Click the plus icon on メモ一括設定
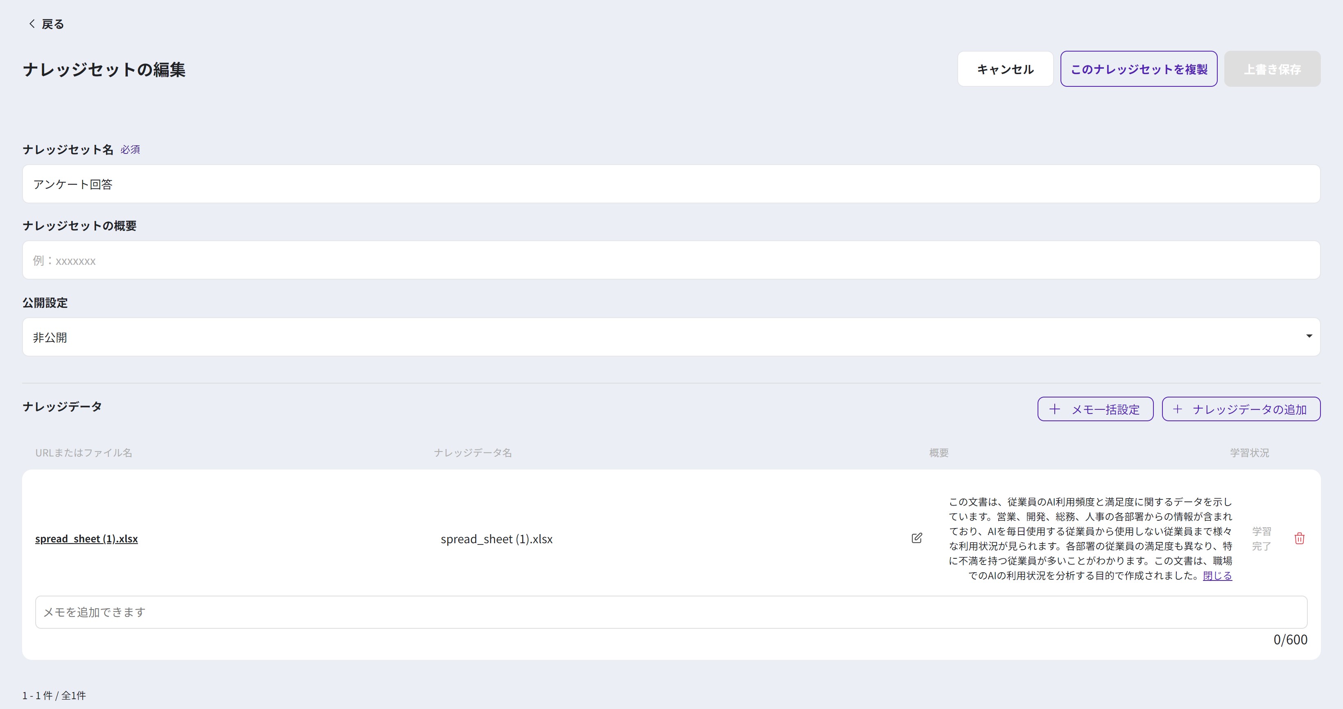 pyautogui.click(x=1054, y=409)
